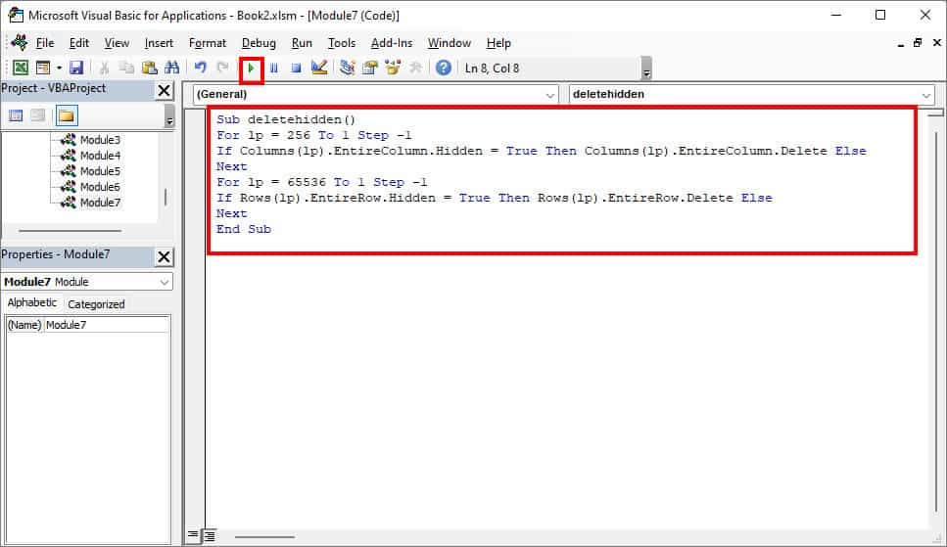
Task: Click the Cut scissors icon
Action: (104, 68)
